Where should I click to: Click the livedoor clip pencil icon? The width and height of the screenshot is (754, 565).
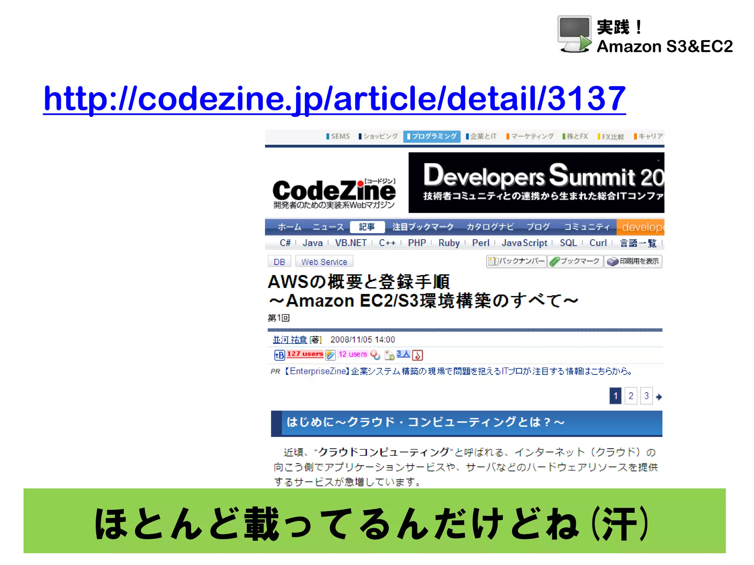tap(330, 355)
